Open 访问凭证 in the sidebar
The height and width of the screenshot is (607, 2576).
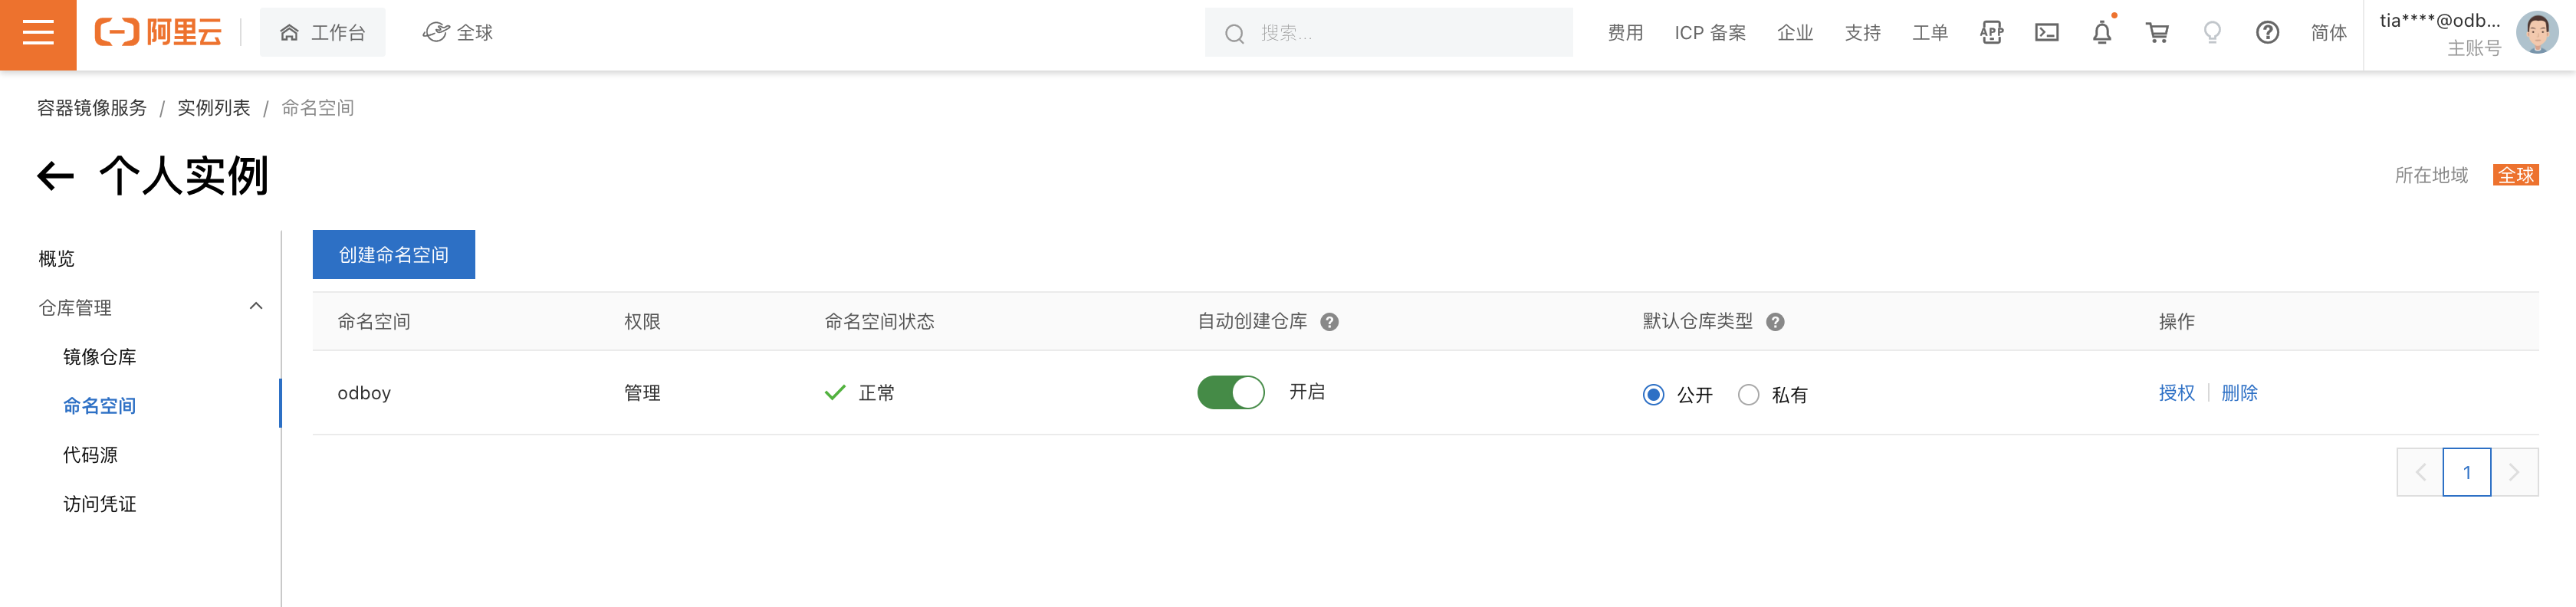pos(99,504)
